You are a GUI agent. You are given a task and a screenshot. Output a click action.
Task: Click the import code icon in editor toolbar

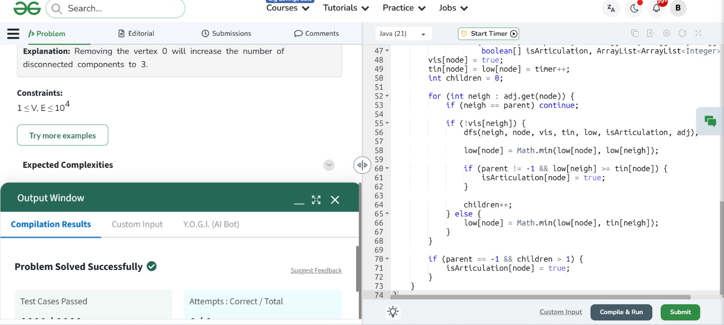650,33
